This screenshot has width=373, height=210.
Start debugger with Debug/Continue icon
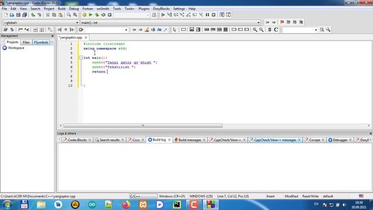pyautogui.click(x=163, y=15)
